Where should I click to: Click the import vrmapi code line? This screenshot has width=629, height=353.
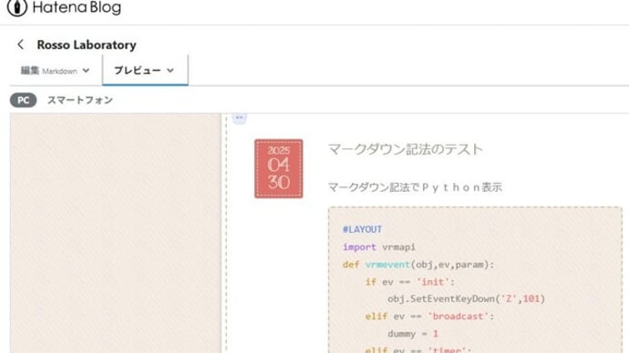point(379,247)
